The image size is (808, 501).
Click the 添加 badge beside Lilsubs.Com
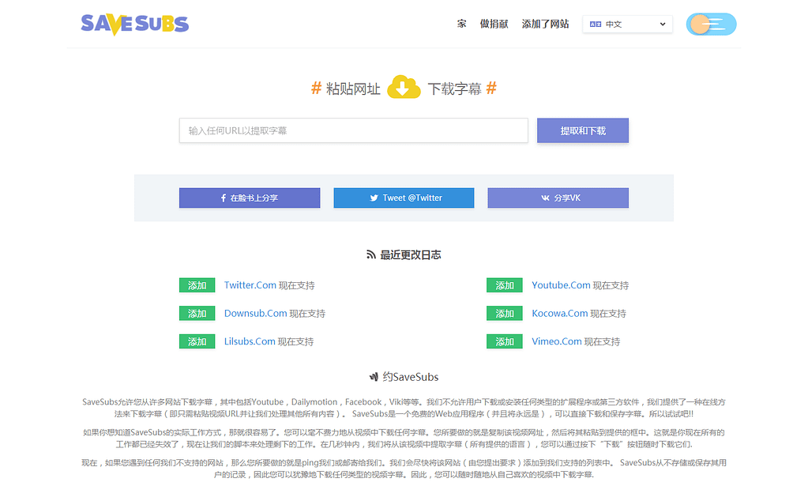point(197,341)
